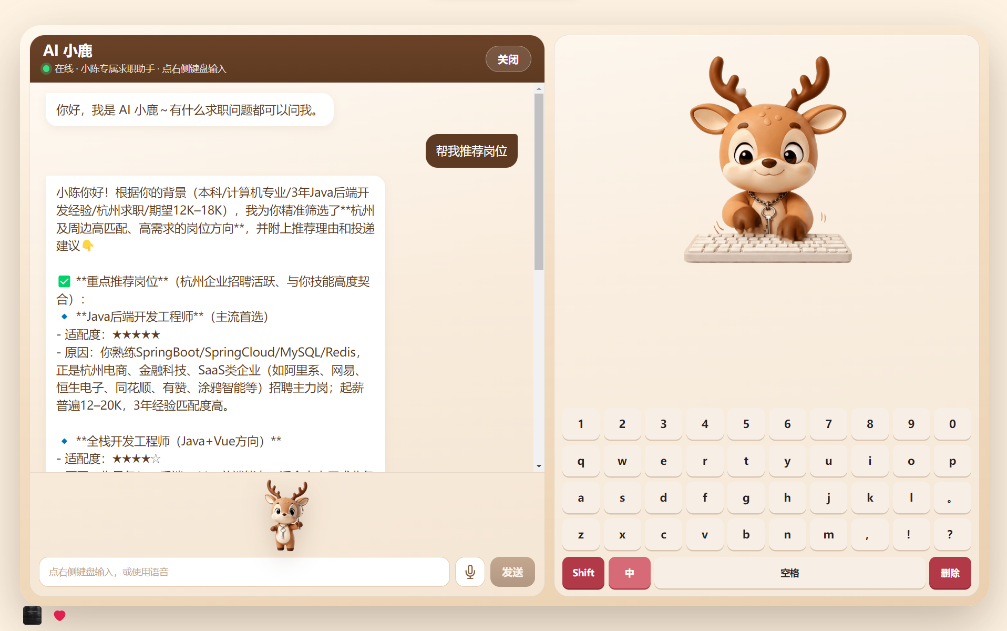Screen dimensions: 1007x631
Task: Tap the exclamation mark key
Action: (x=911, y=534)
